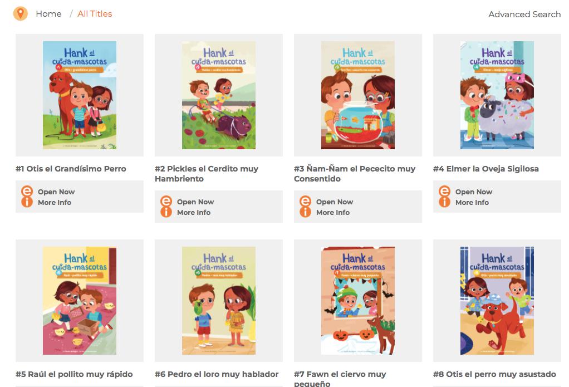The image size is (569, 387).
Task: Click the info icon for Elmer la Oveja Sigilosa
Action: click(x=444, y=202)
